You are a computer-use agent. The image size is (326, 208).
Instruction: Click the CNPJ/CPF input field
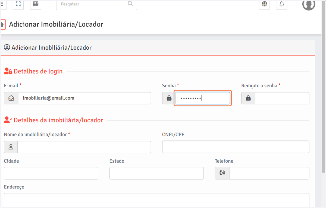pos(236,147)
